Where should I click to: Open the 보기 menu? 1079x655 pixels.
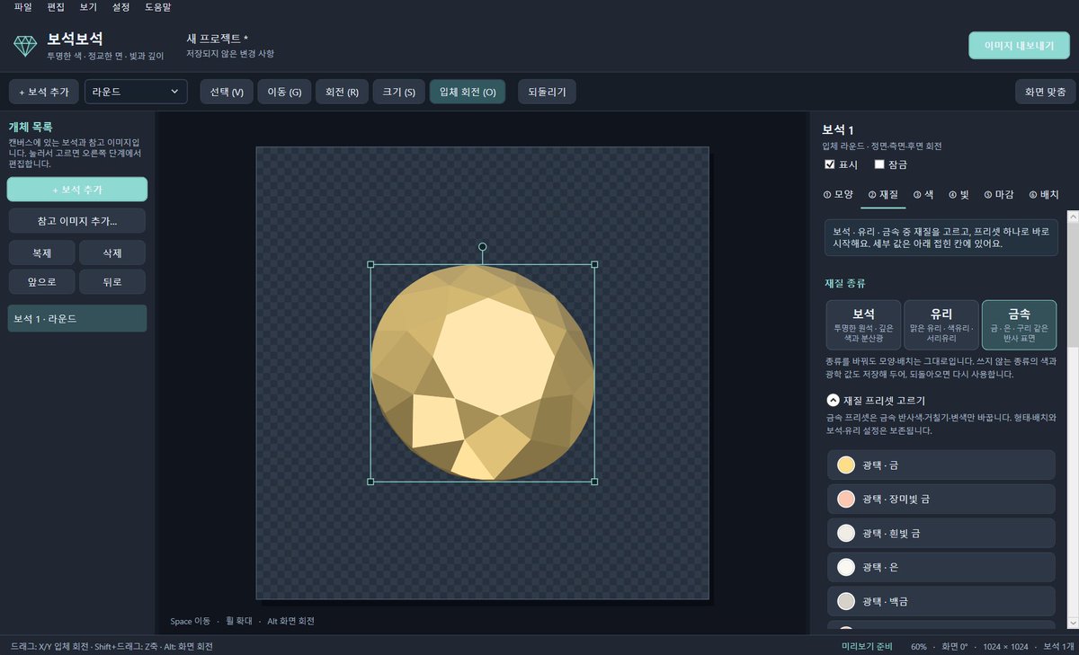[x=88, y=7]
